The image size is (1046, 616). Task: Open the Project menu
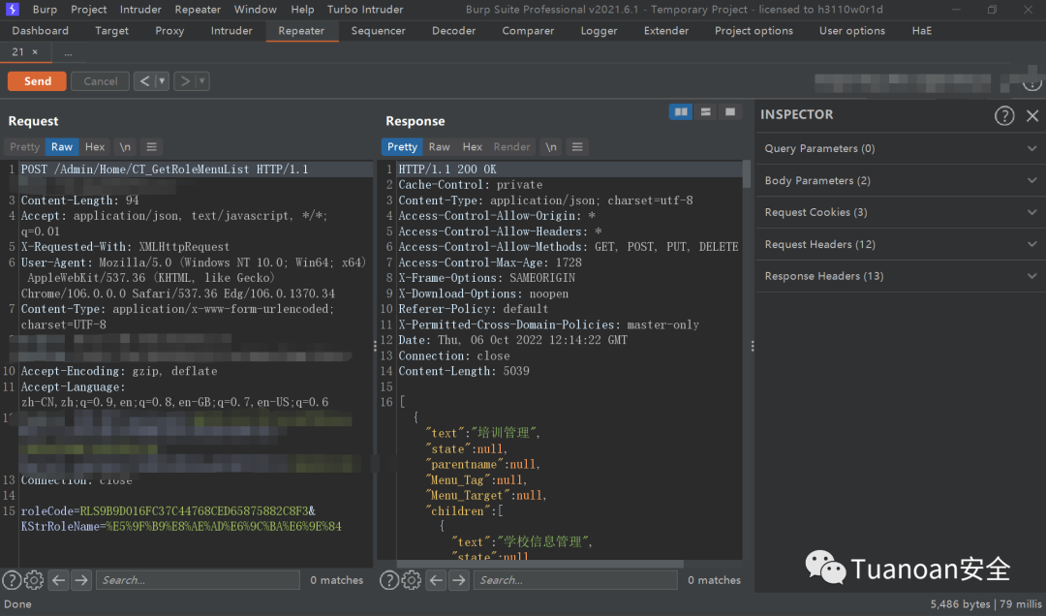pyautogui.click(x=89, y=10)
